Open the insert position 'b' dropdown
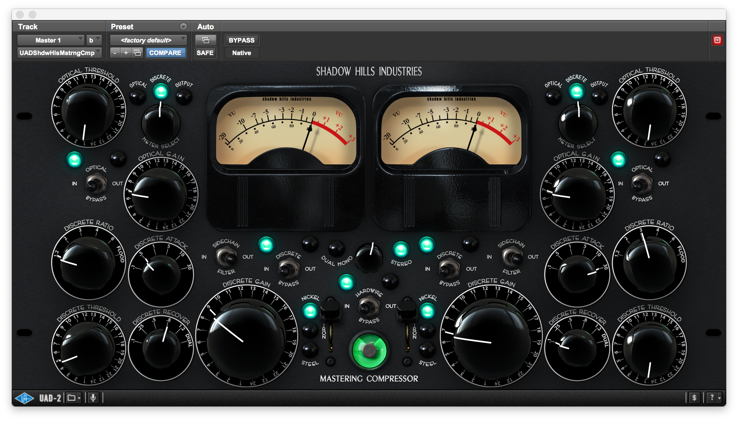738x421 pixels. coord(94,40)
